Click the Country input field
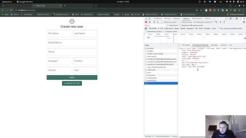Screen dimensions: 246x138 (x=59, y=71)
